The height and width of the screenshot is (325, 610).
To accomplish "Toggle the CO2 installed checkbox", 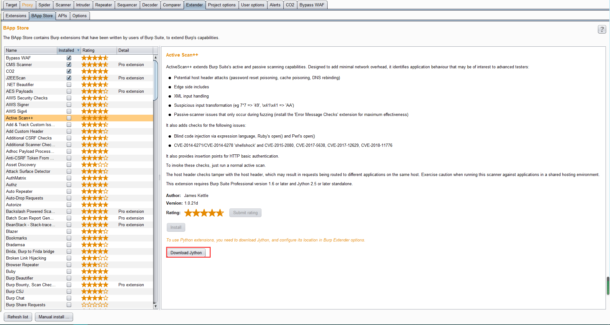I will coord(69,71).
